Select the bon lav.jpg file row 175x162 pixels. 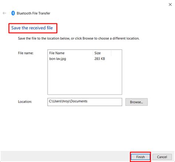coord(85,59)
